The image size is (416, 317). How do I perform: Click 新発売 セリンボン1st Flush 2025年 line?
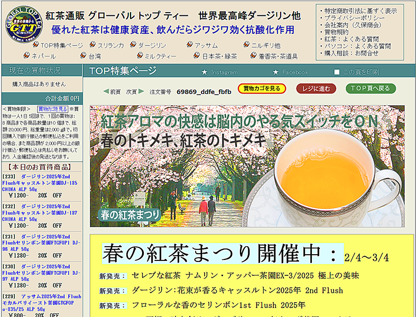click(x=218, y=305)
